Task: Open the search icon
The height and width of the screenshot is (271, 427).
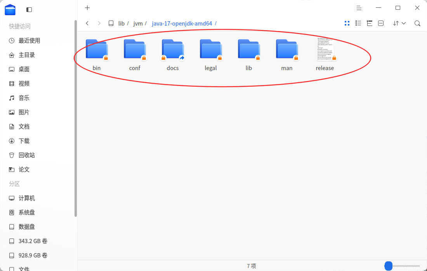Action: [417, 23]
